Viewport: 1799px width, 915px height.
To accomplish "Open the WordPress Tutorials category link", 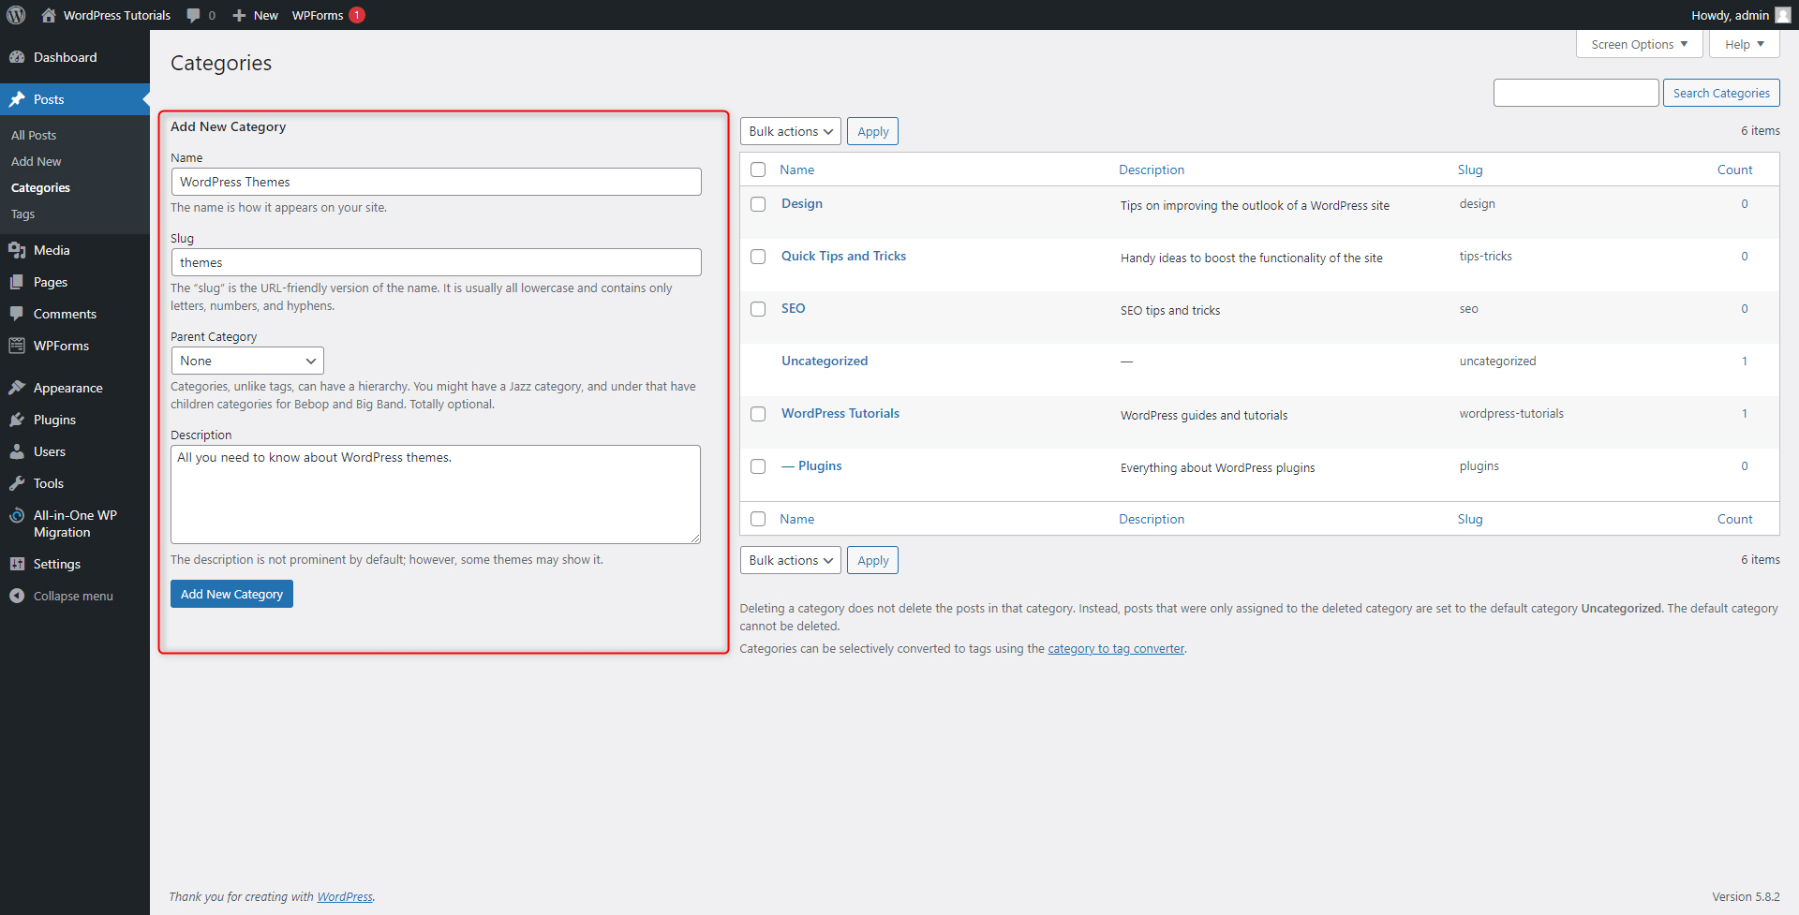I will click(x=840, y=413).
